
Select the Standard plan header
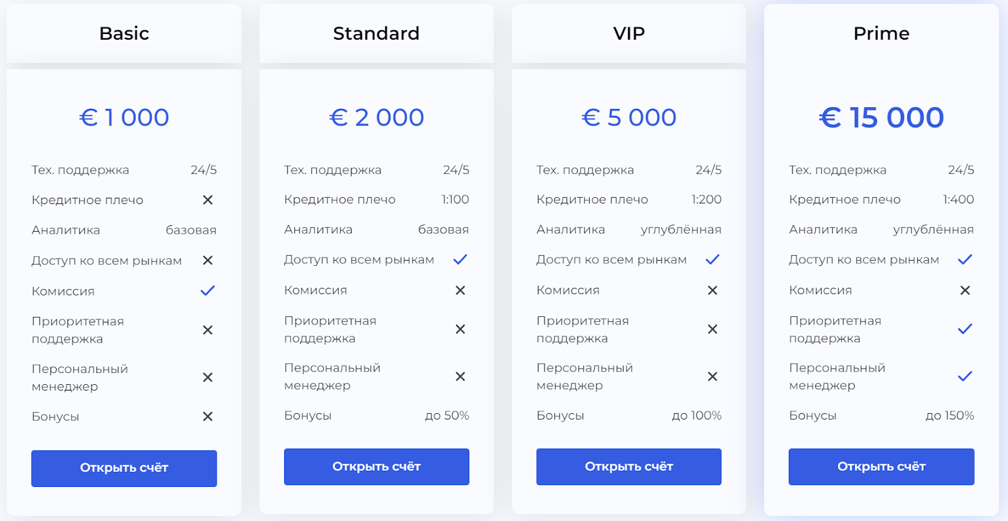(376, 33)
